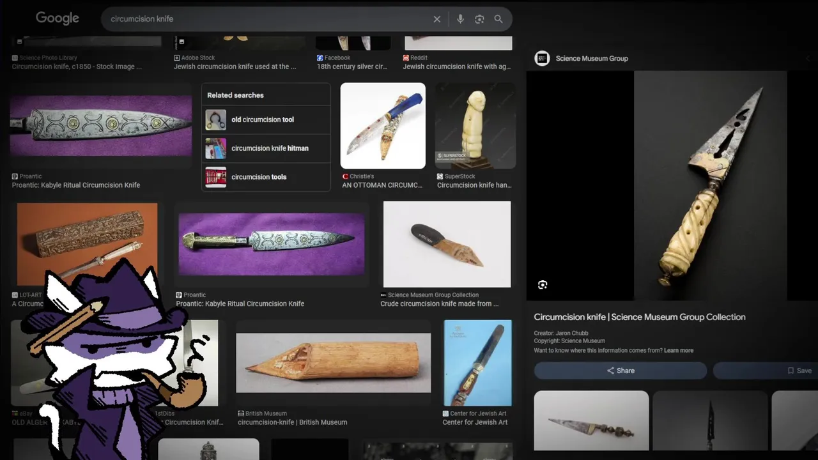Open the Google logo homepage
818x460 pixels.
pyautogui.click(x=57, y=18)
